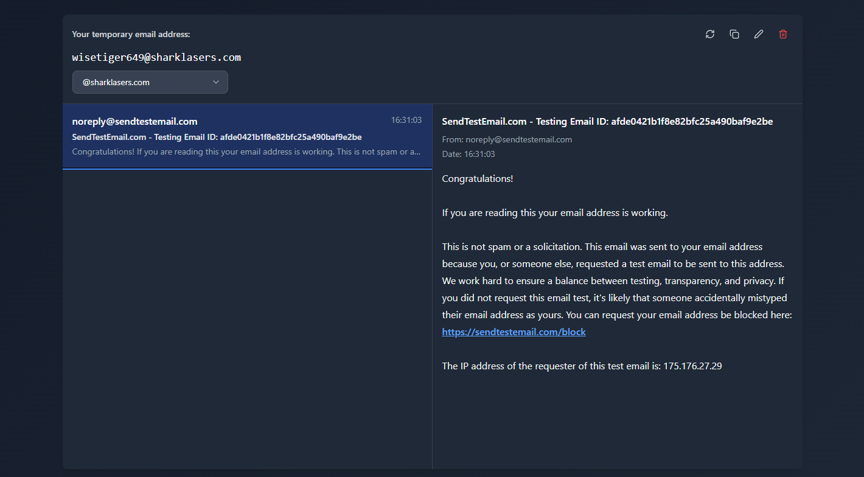Click the chevron in the domain selector
Image resolution: width=864 pixels, height=477 pixels.
216,82
